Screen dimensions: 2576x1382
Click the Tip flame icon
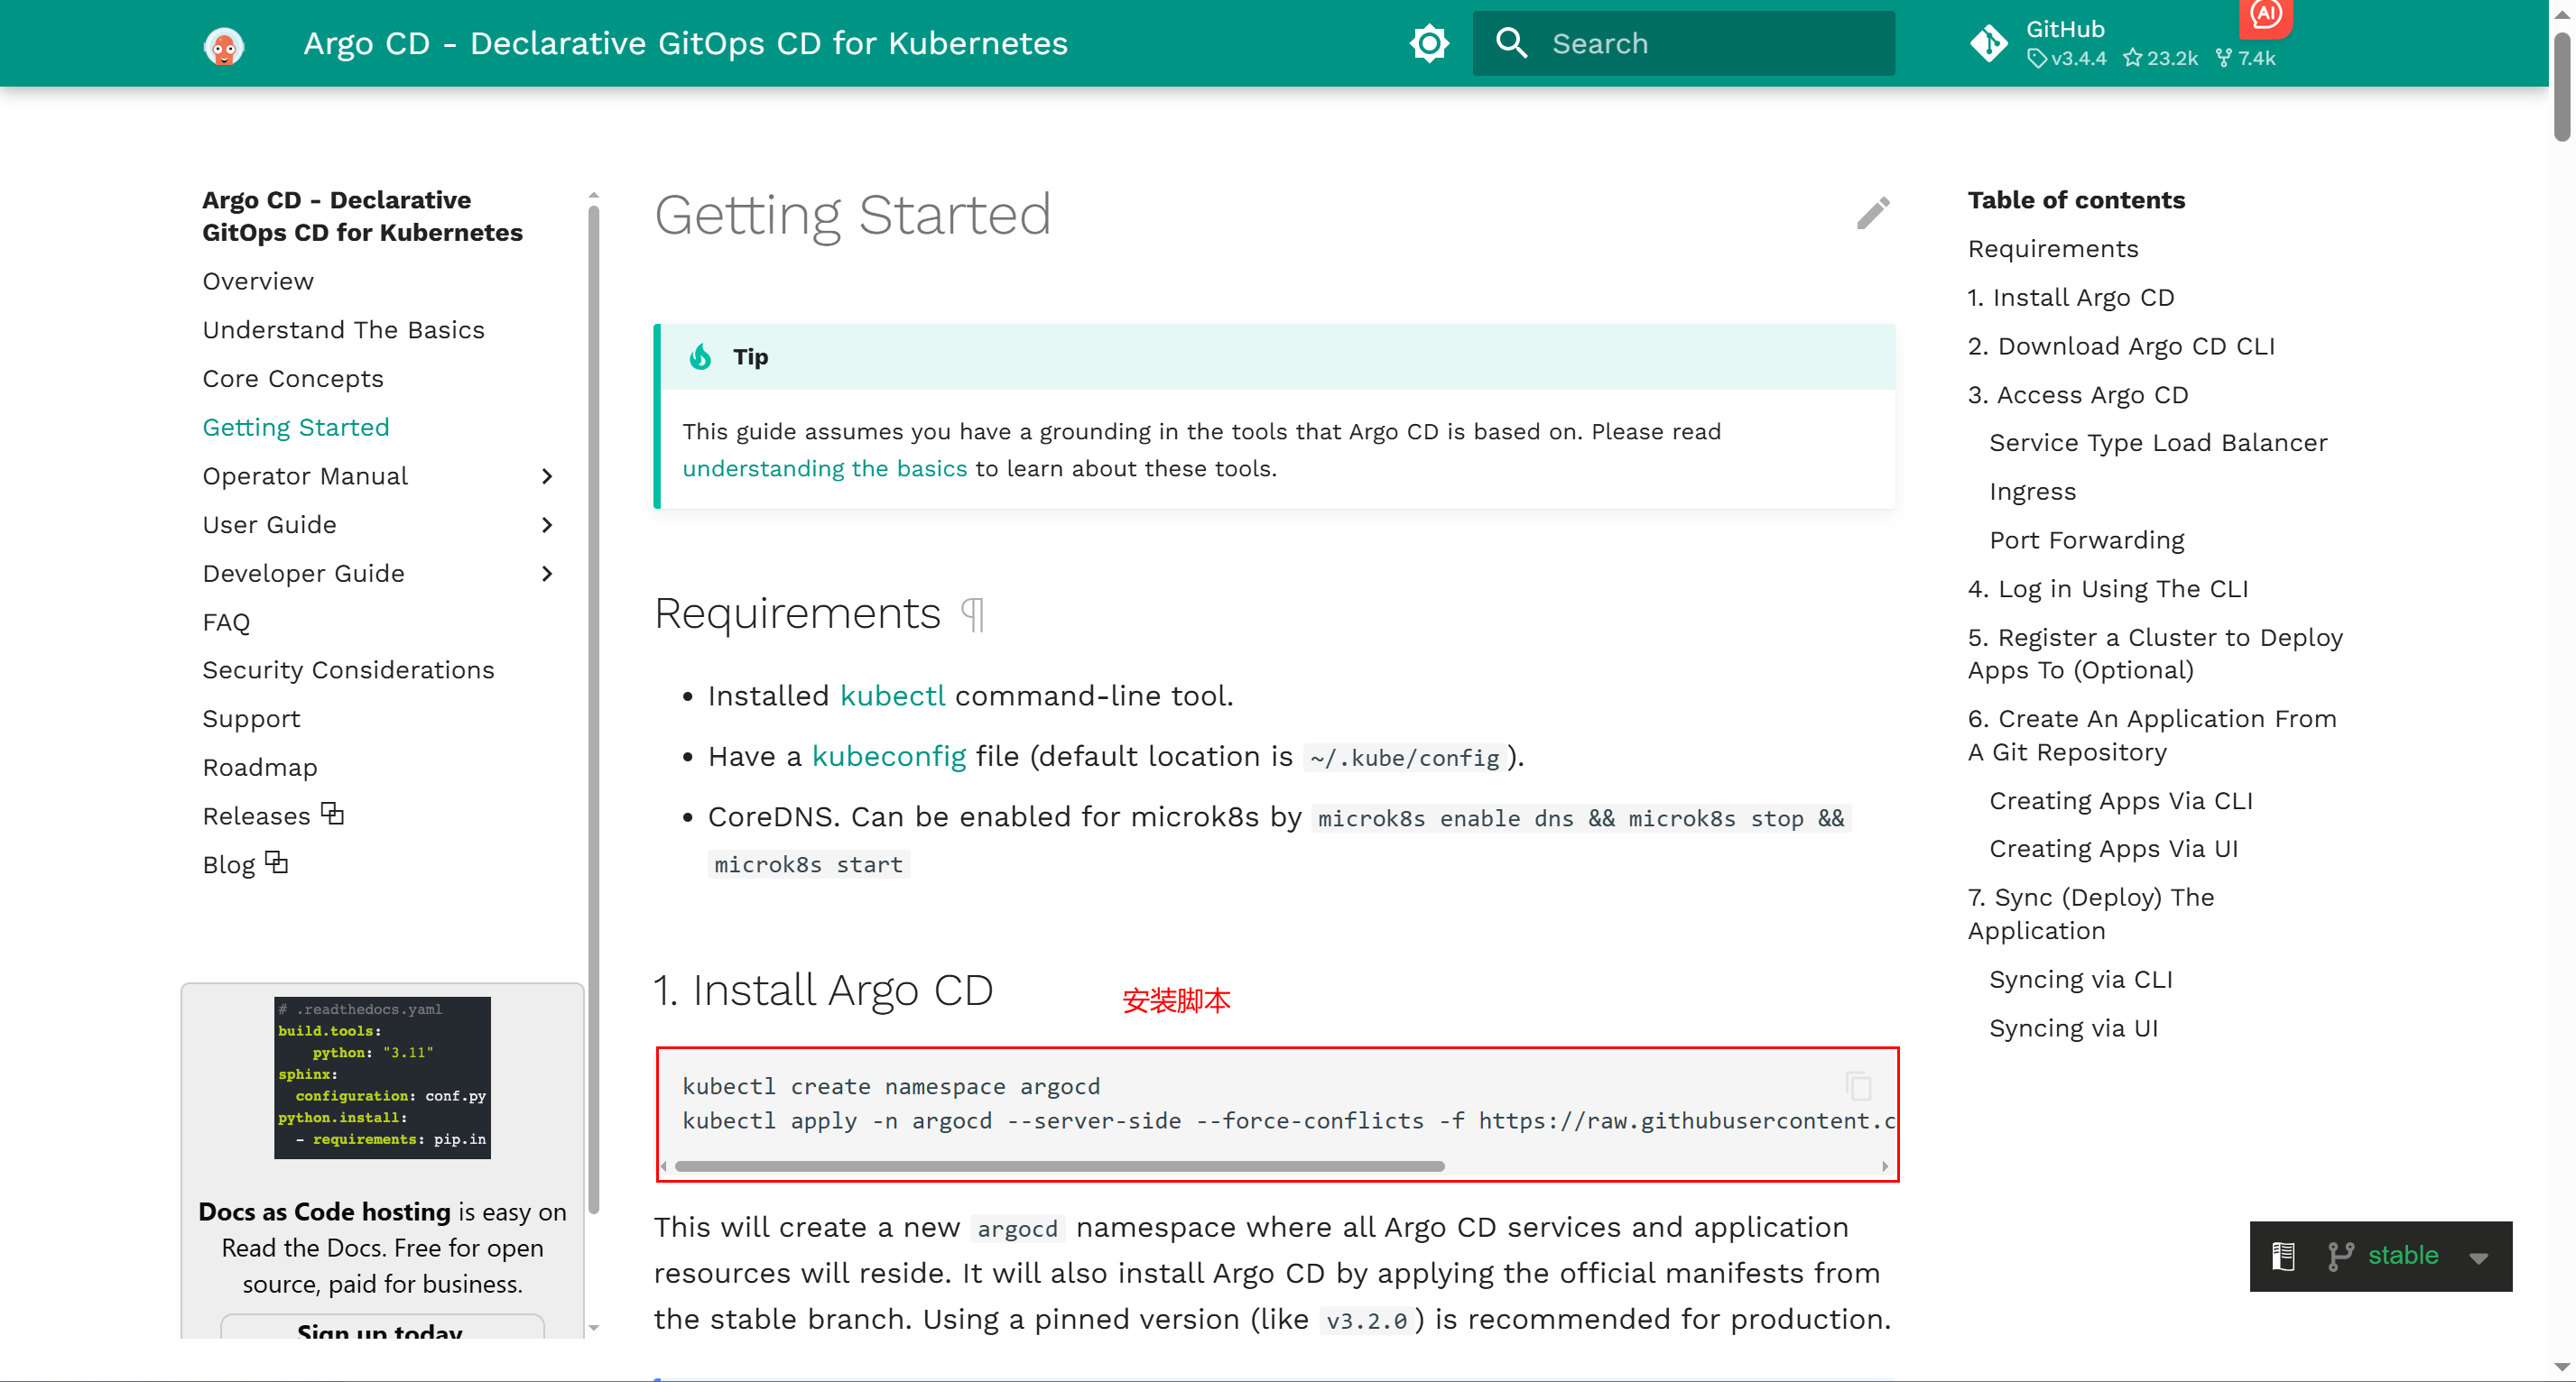click(700, 356)
